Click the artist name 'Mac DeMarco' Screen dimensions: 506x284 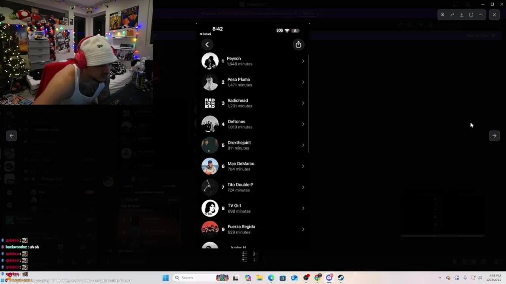tap(241, 164)
